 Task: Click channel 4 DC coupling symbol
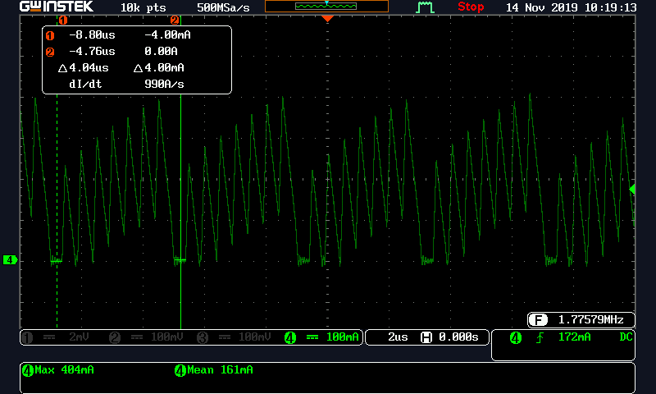(312, 337)
